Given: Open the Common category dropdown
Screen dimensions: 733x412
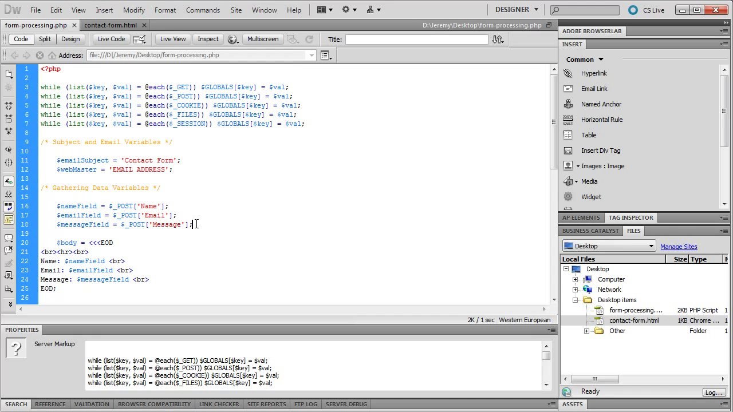Looking at the screenshot, I should tap(585, 60).
